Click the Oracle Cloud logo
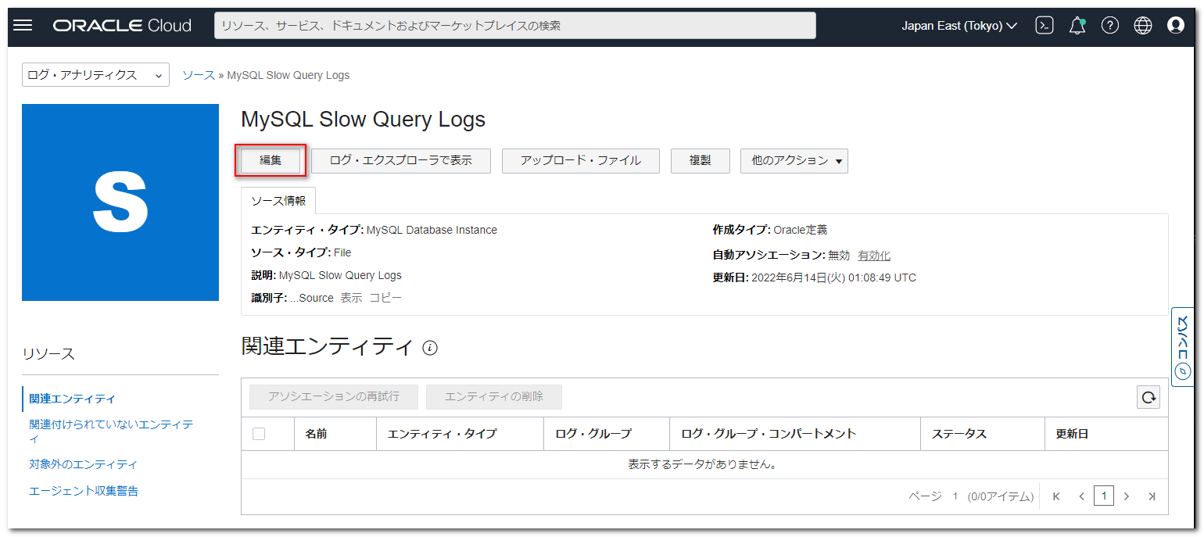 tap(122, 26)
